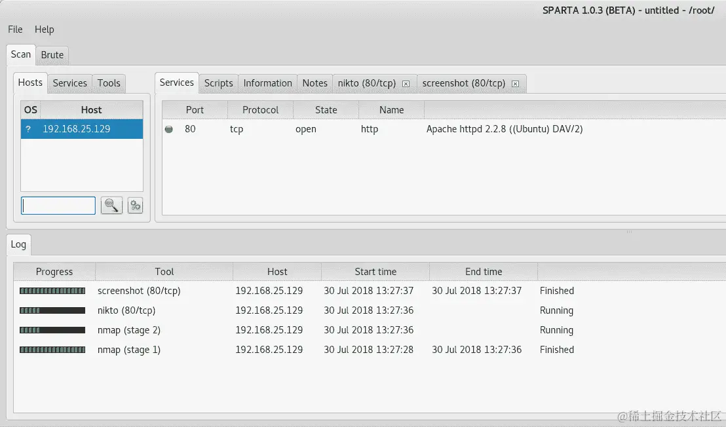Click the http service name cell
Screen dimensions: 726x427
pos(370,129)
